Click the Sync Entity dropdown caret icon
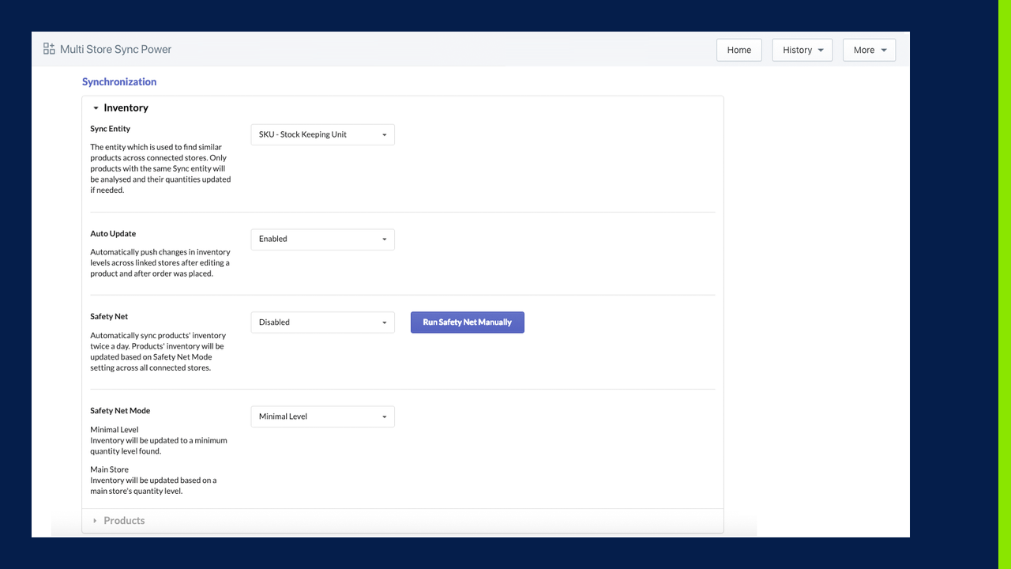The image size is (1011, 569). 385,134
